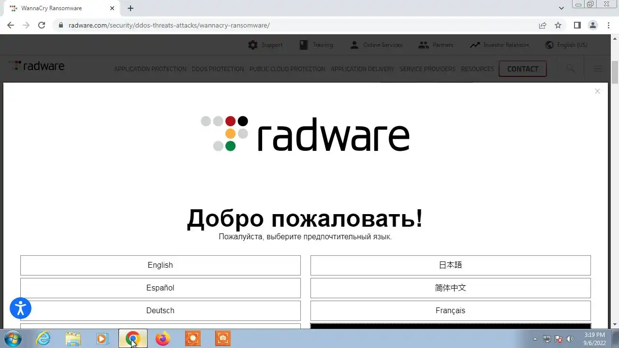Go back to the previous page
619x348 pixels.
[x=11, y=25]
